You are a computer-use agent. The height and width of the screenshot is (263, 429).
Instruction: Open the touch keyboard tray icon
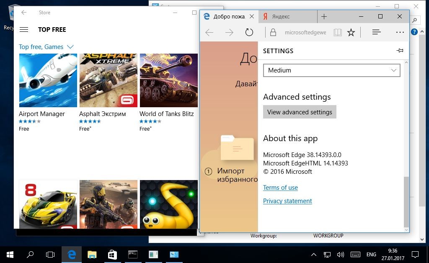355,255
